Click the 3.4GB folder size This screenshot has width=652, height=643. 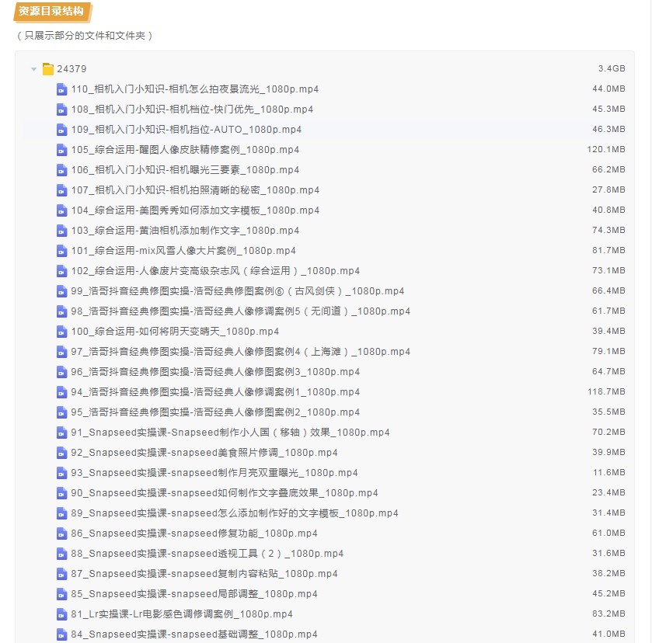pyautogui.click(x=612, y=68)
